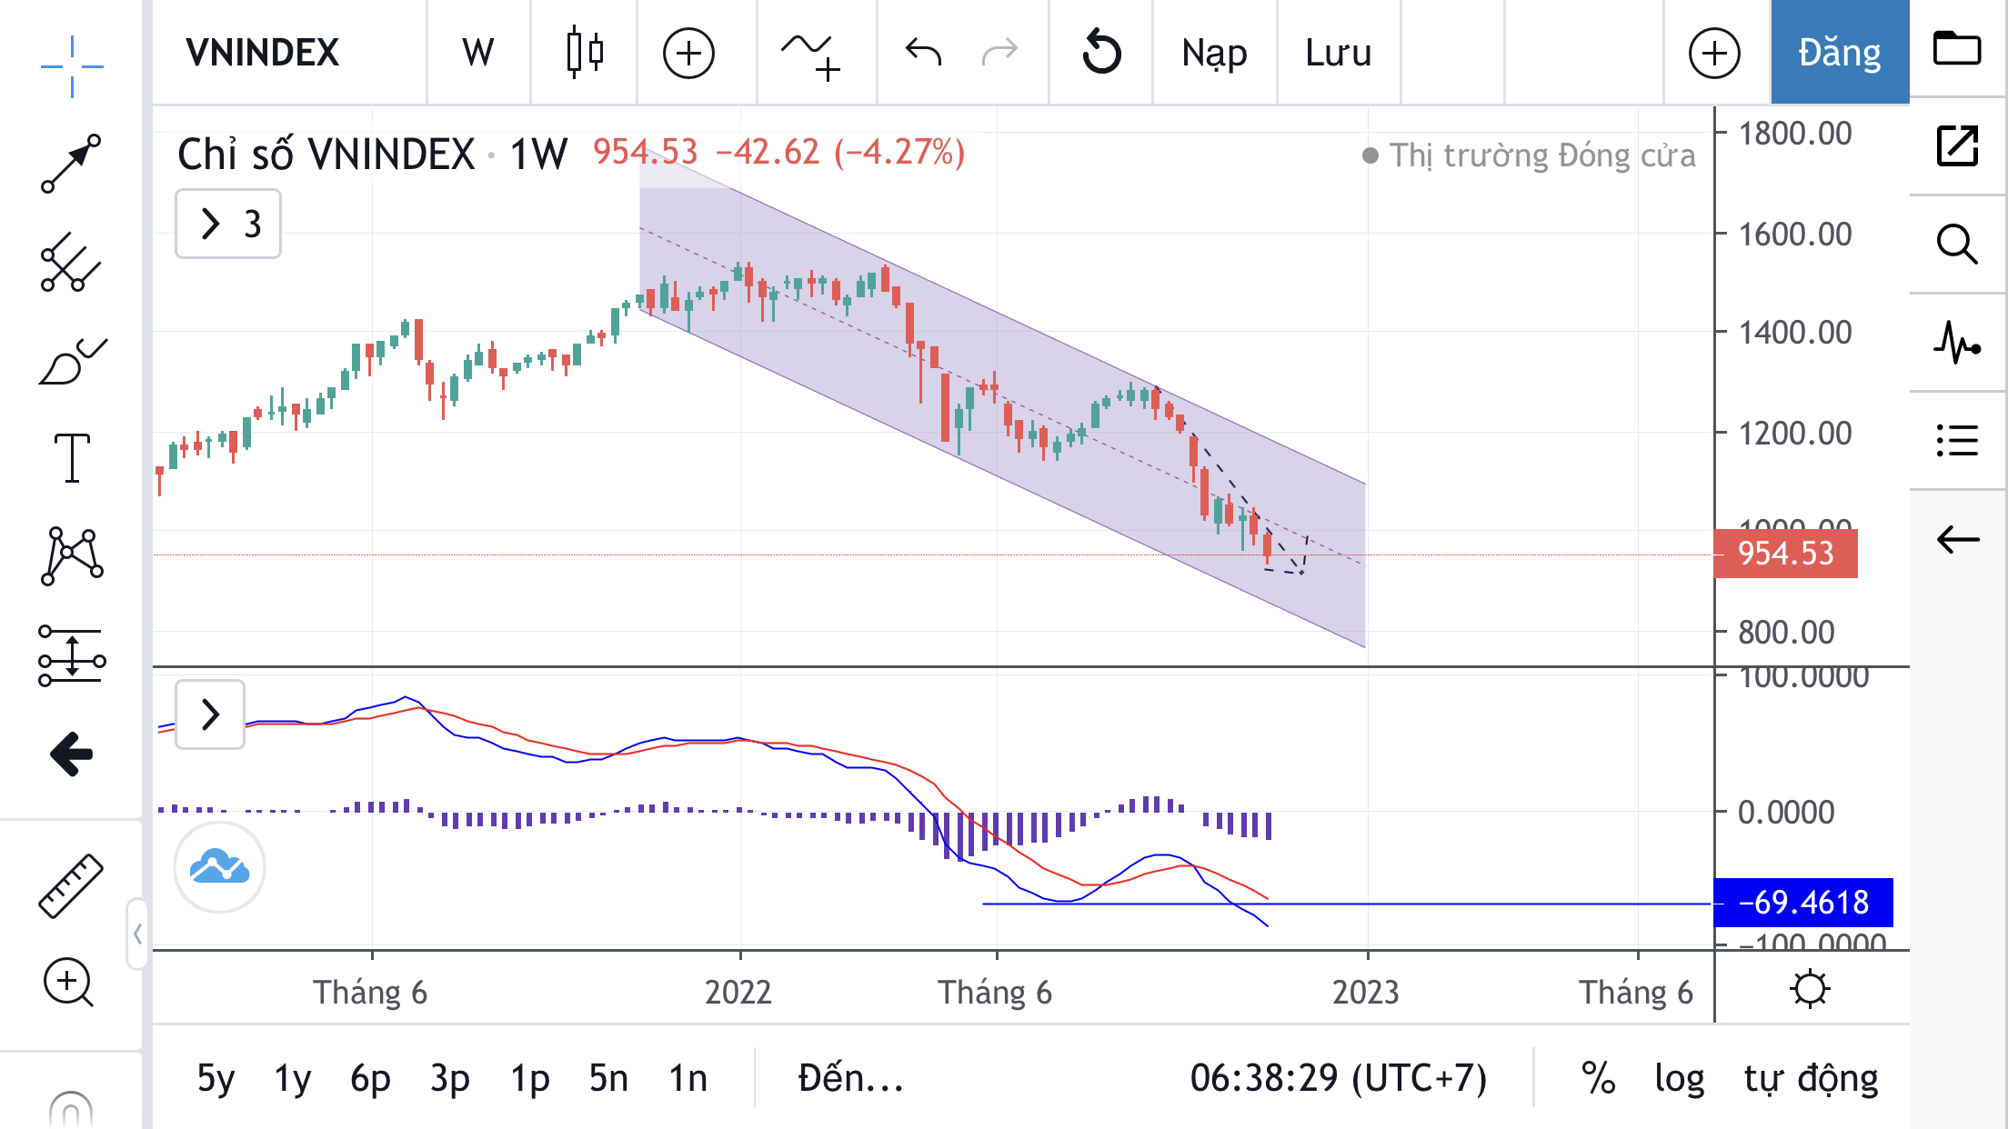Viewport: 2008px width, 1129px height.
Task: Click the Lưu save button
Action: (x=1338, y=53)
